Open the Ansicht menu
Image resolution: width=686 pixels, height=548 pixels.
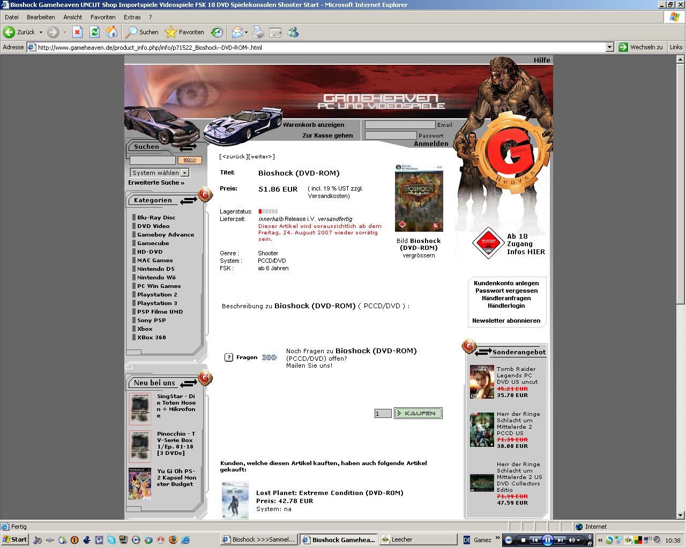[73, 17]
